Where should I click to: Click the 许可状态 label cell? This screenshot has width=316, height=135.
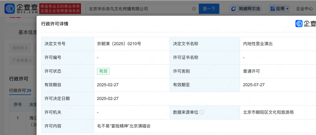pos(67,71)
